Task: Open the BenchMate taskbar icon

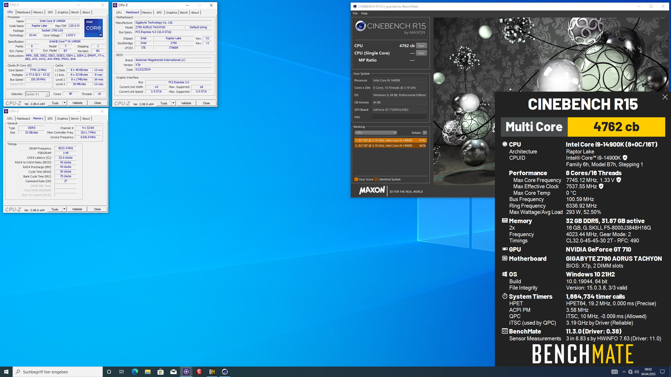Action: pos(212,372)
